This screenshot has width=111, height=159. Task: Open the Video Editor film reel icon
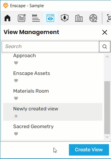[93, 18]
